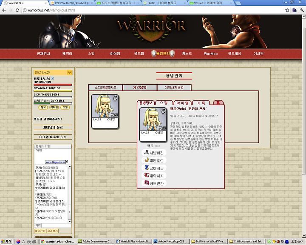Click the large Velo card portrait in popup

[153, 125]
